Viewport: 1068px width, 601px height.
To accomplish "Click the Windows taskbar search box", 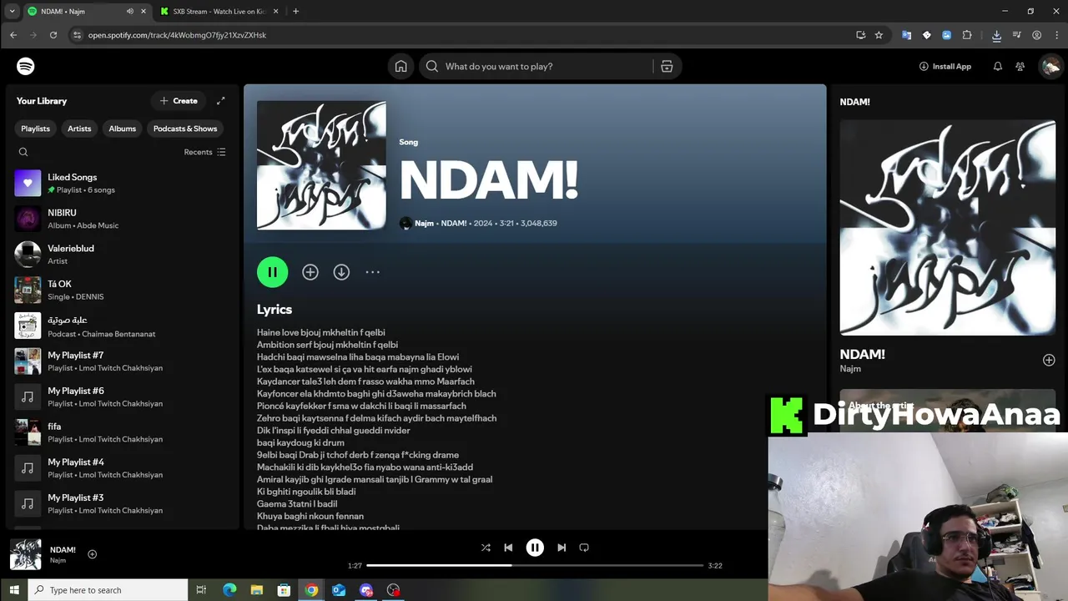I will click(x=108, y=590).
